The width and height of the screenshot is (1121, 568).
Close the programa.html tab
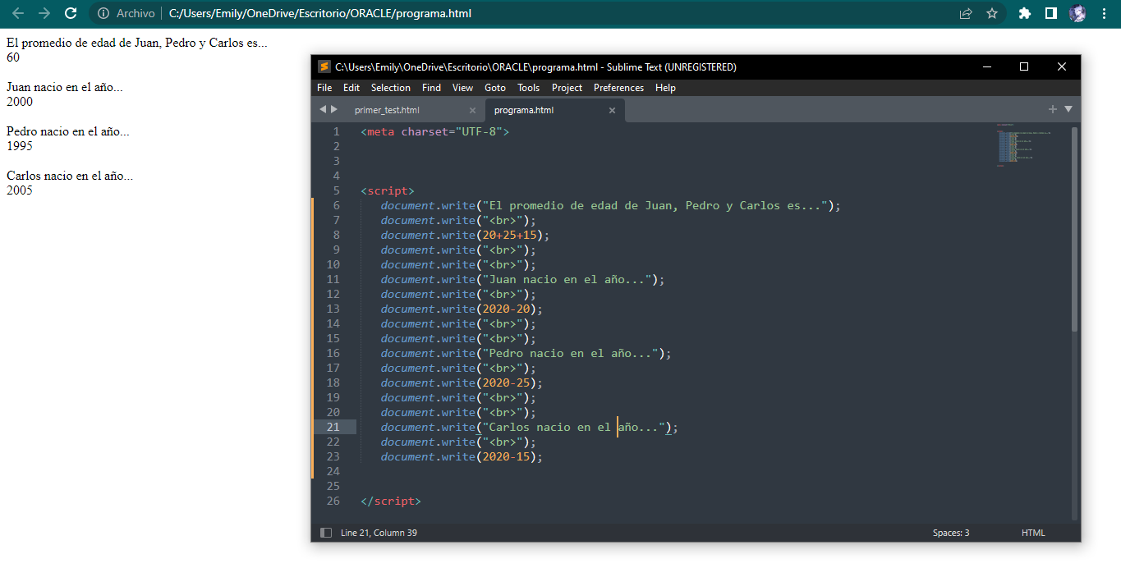point(612,110)
